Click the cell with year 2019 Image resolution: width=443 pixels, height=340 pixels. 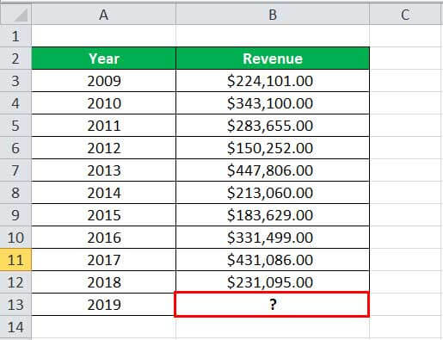click(103, 305)
